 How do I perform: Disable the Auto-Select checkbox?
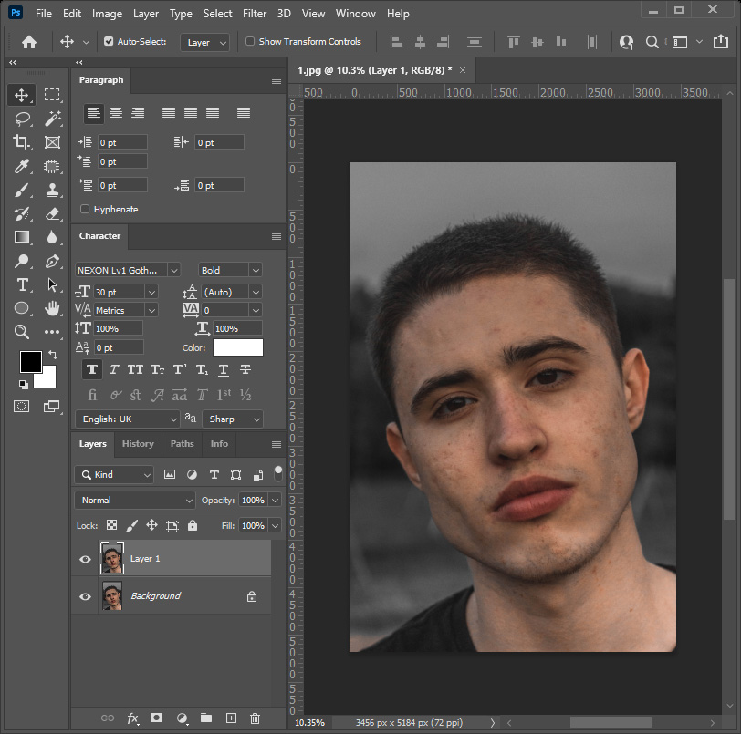tap(110, 42)
